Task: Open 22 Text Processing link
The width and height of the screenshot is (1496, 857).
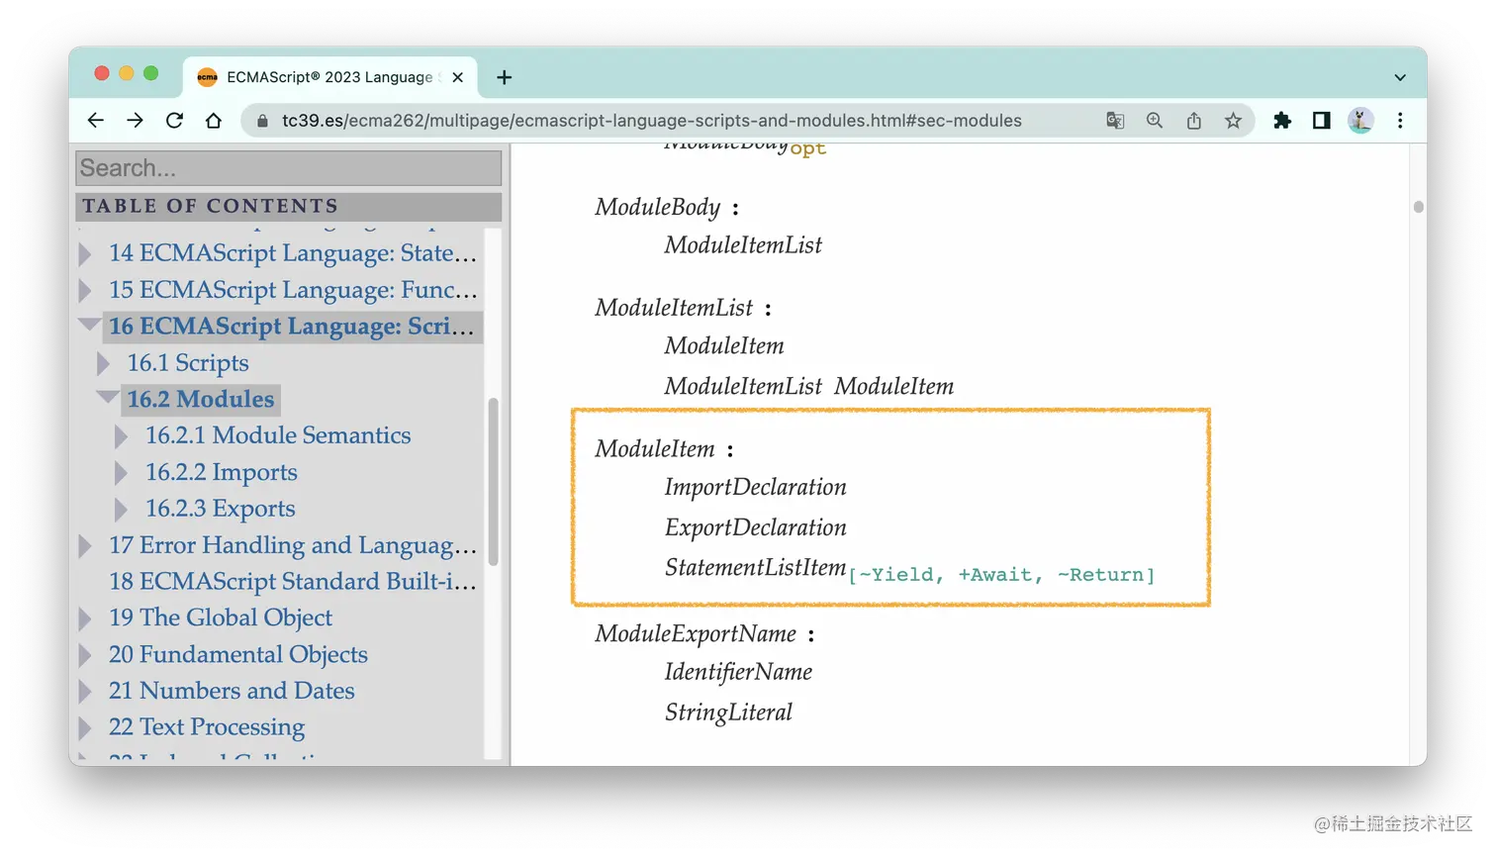Action: (x=207, y=727)
